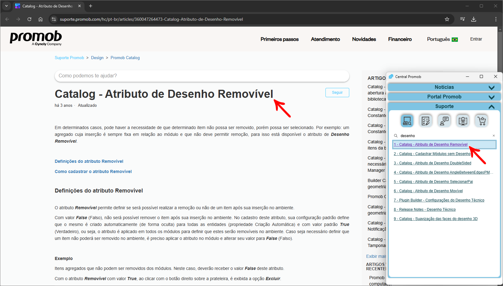503x286 pixels.
Task: Open the tab search dropdown arrow
Action: [x=6, y=6]
